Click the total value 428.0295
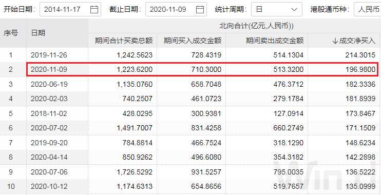Screen dimensions: 381x195 pos(138,113)
